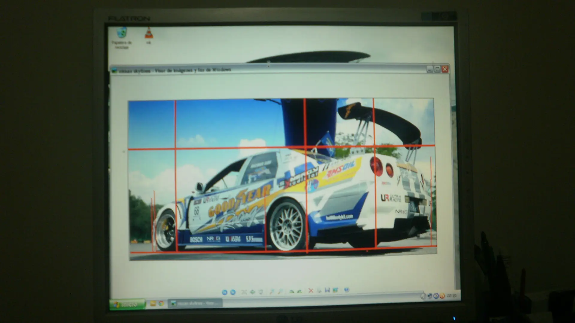
Task: Click the Best Fit icon
Action: [x=244, y=292]
